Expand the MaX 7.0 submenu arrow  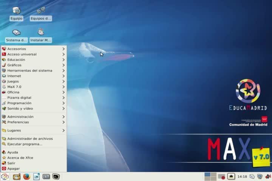point(63,87)
